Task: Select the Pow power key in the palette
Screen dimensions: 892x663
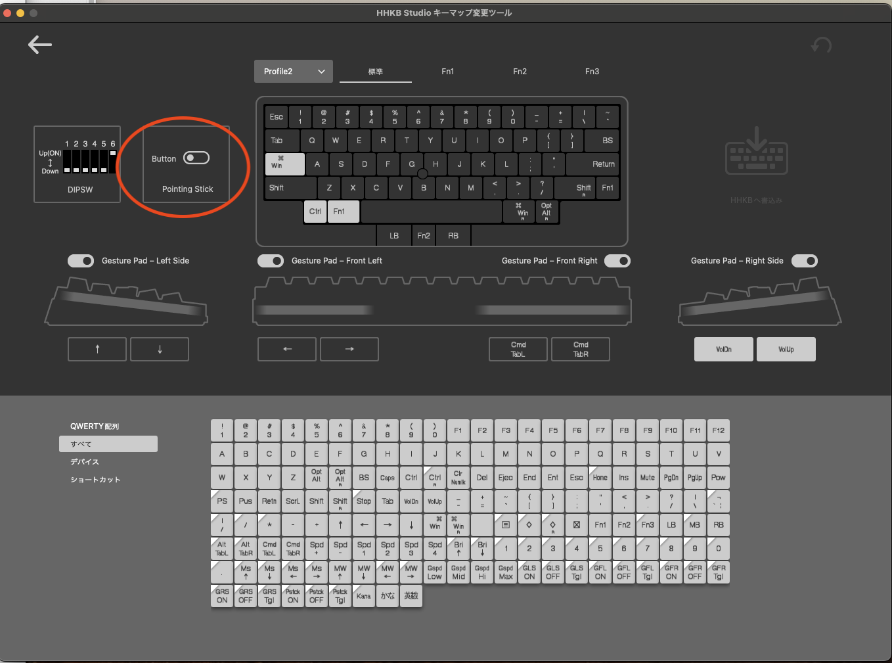Action: coord(719,478)
